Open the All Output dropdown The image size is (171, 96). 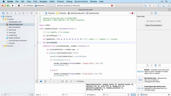click(91, 95)
